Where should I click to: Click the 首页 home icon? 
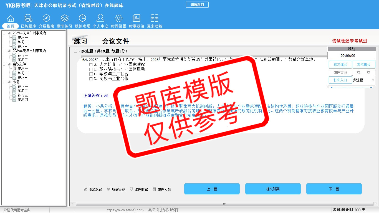11,19
